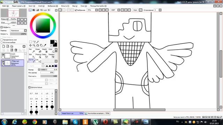
Task: Open the layer blending mode dropdown Нормально
Action: pos(18,31)
